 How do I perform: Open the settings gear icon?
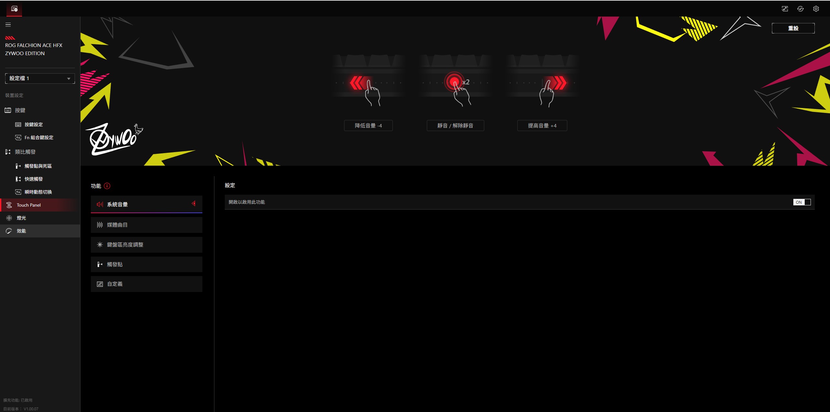coord(816,9)
